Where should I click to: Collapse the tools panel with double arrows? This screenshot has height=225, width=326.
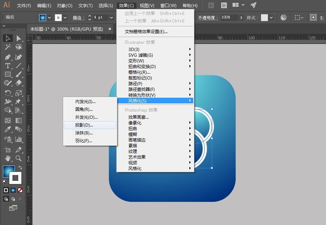tap(4, 26)
